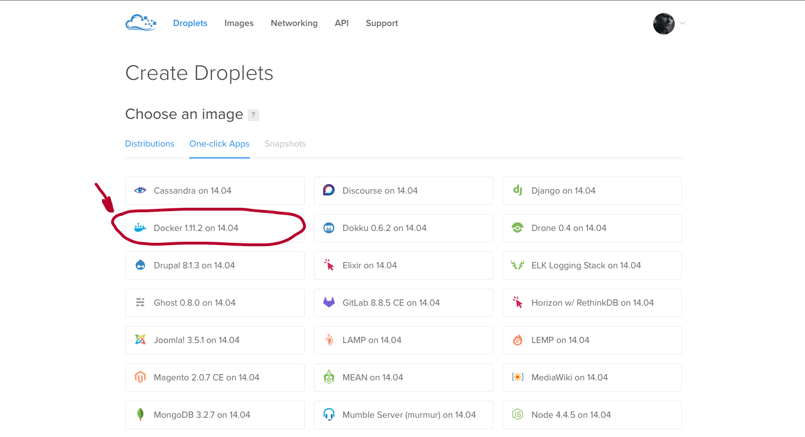The width and height of the screenshot is (805, 437).
Task: Expand the account dropdown chevron
Action: coord(683,23)
